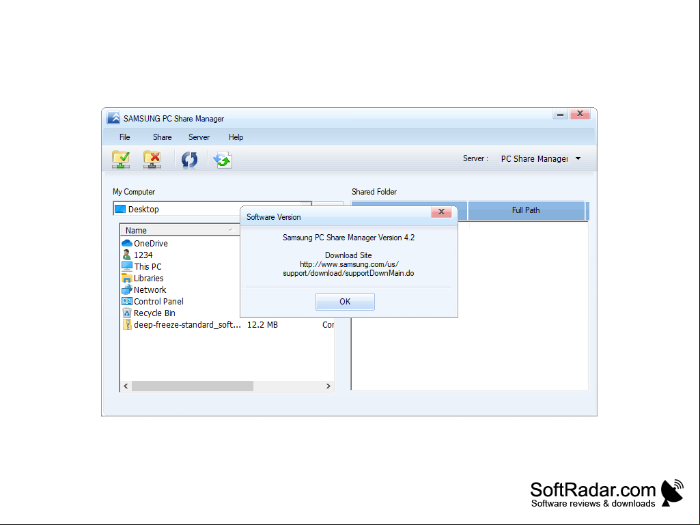This screenshot has width=700, height=525.
Task: Select the Network icon in list
Action: pos(127,289)
